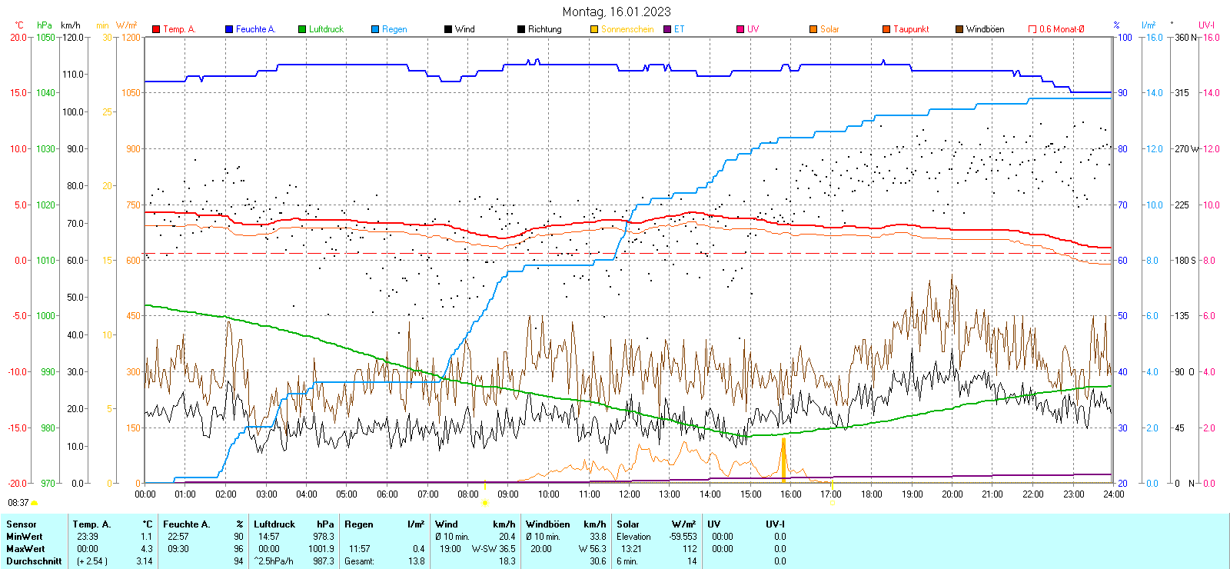Click the pink UV legend swatch
This screenshot has width=1230, height=569.
[740, 29]
